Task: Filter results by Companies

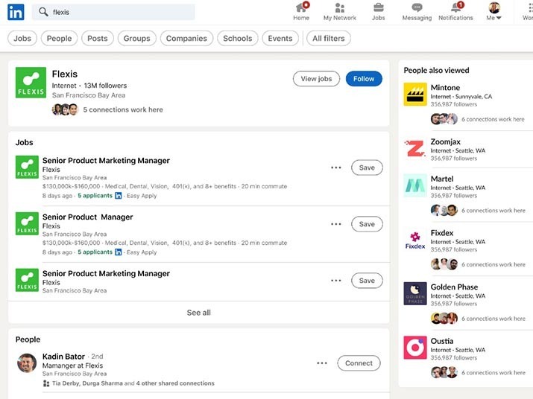Action: [186, 39]
